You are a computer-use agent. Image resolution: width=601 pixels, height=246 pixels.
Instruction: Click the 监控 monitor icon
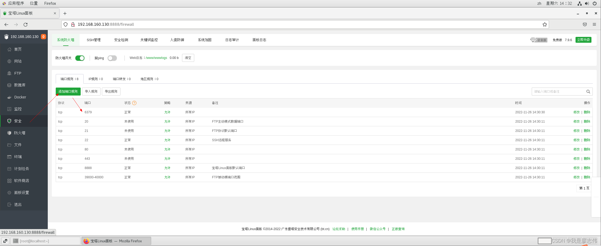pyautogui.click(x=9, y=109)
